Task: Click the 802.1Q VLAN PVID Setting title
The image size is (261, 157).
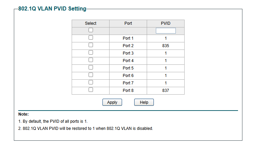Action: coord(52,9)
